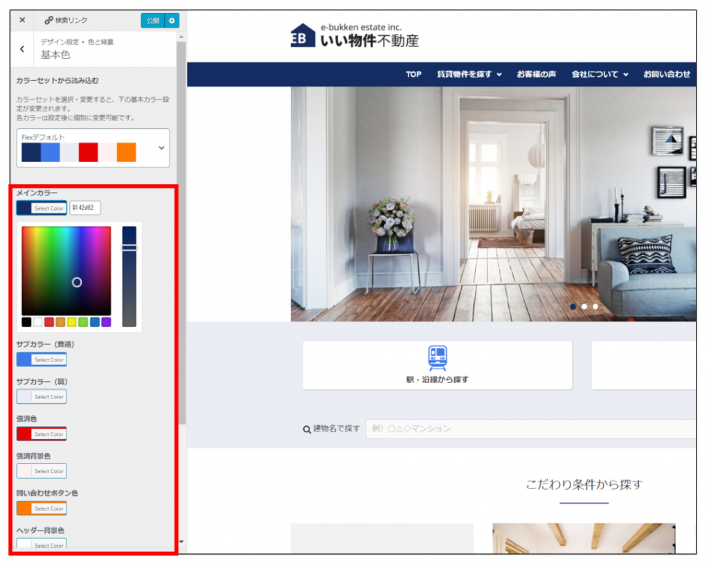Click the chain icon next to 検索リンク
This screenshot has width=709, height=568.
[x=48, y=20]
